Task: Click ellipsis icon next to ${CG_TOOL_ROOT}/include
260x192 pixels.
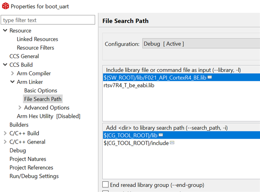Action: 172,143
